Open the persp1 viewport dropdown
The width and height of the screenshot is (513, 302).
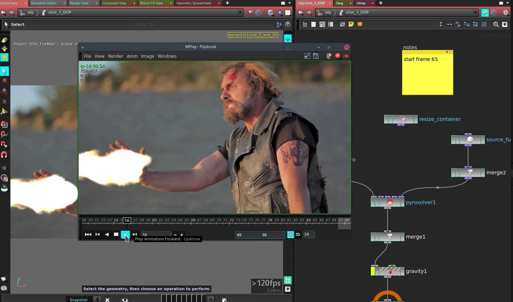point(237,35)
